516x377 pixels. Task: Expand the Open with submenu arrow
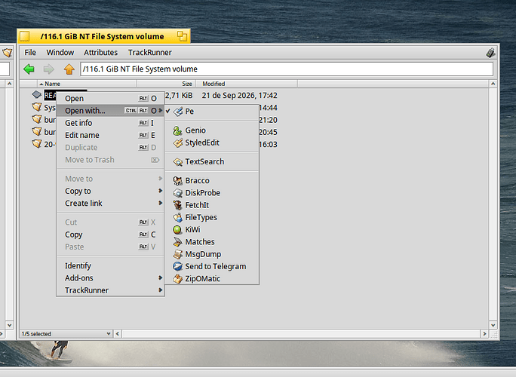pyautogui.click(x=160, y=111)
